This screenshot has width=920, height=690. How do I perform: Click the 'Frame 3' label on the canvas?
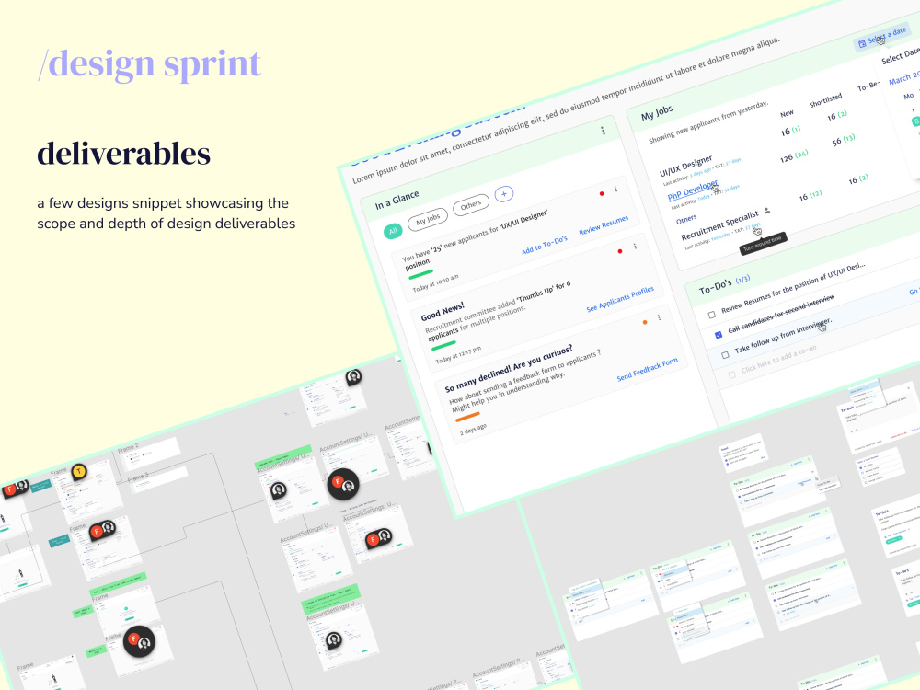coord(138,477)
